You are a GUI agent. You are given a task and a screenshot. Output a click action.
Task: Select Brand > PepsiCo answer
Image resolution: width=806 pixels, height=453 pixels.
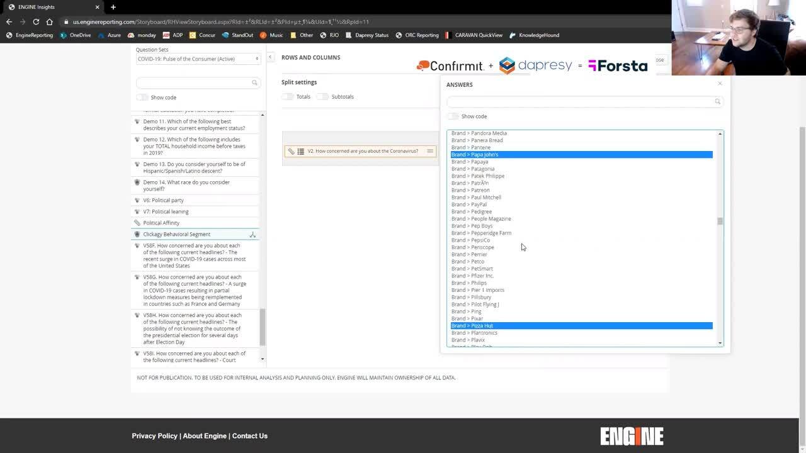click(582, 240)
